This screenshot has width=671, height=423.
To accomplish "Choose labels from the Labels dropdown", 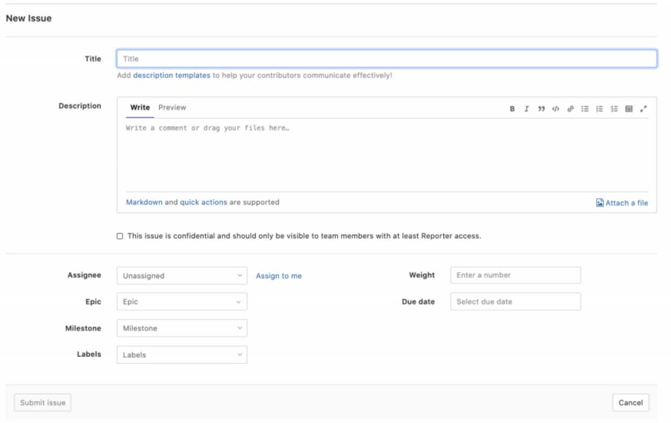I will pyautogui.click(x=181, y=355).
